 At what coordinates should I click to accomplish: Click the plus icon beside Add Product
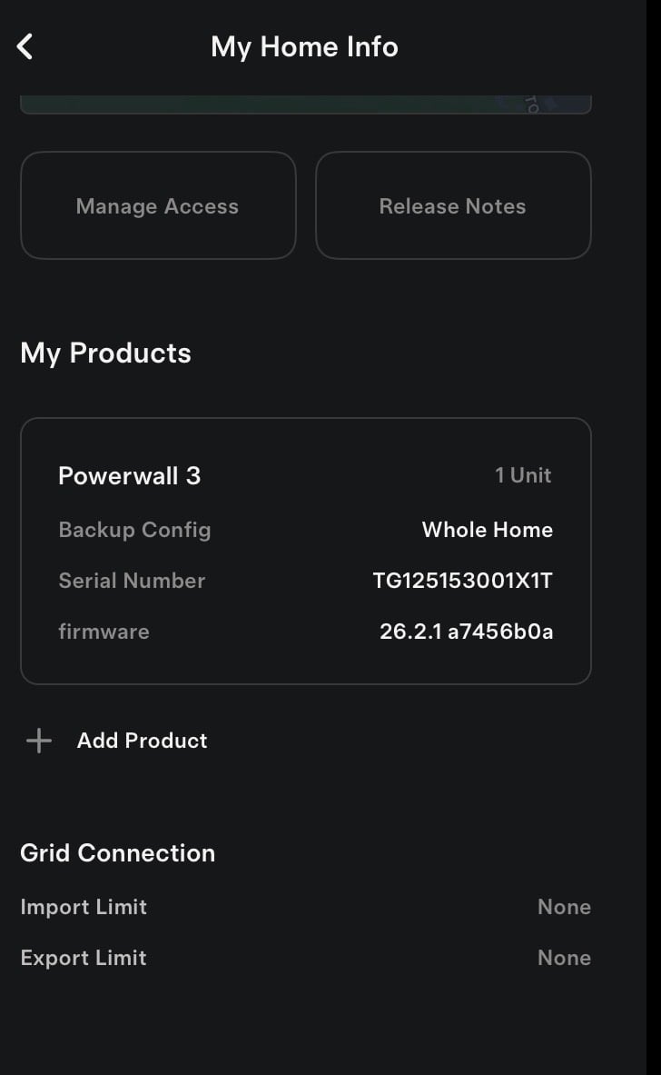39,741
